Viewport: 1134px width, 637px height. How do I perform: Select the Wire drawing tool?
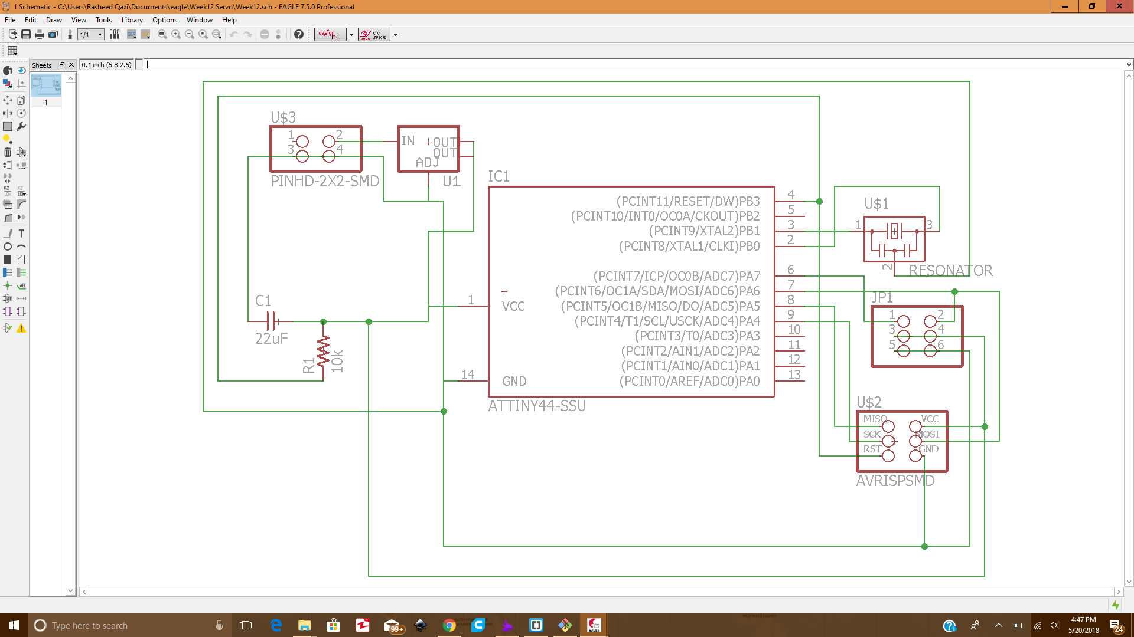(8, 234)
